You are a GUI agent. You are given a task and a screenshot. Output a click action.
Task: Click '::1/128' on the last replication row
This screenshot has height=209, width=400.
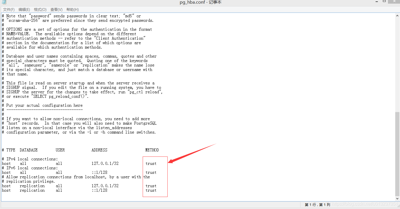click(x=100, y=190)
